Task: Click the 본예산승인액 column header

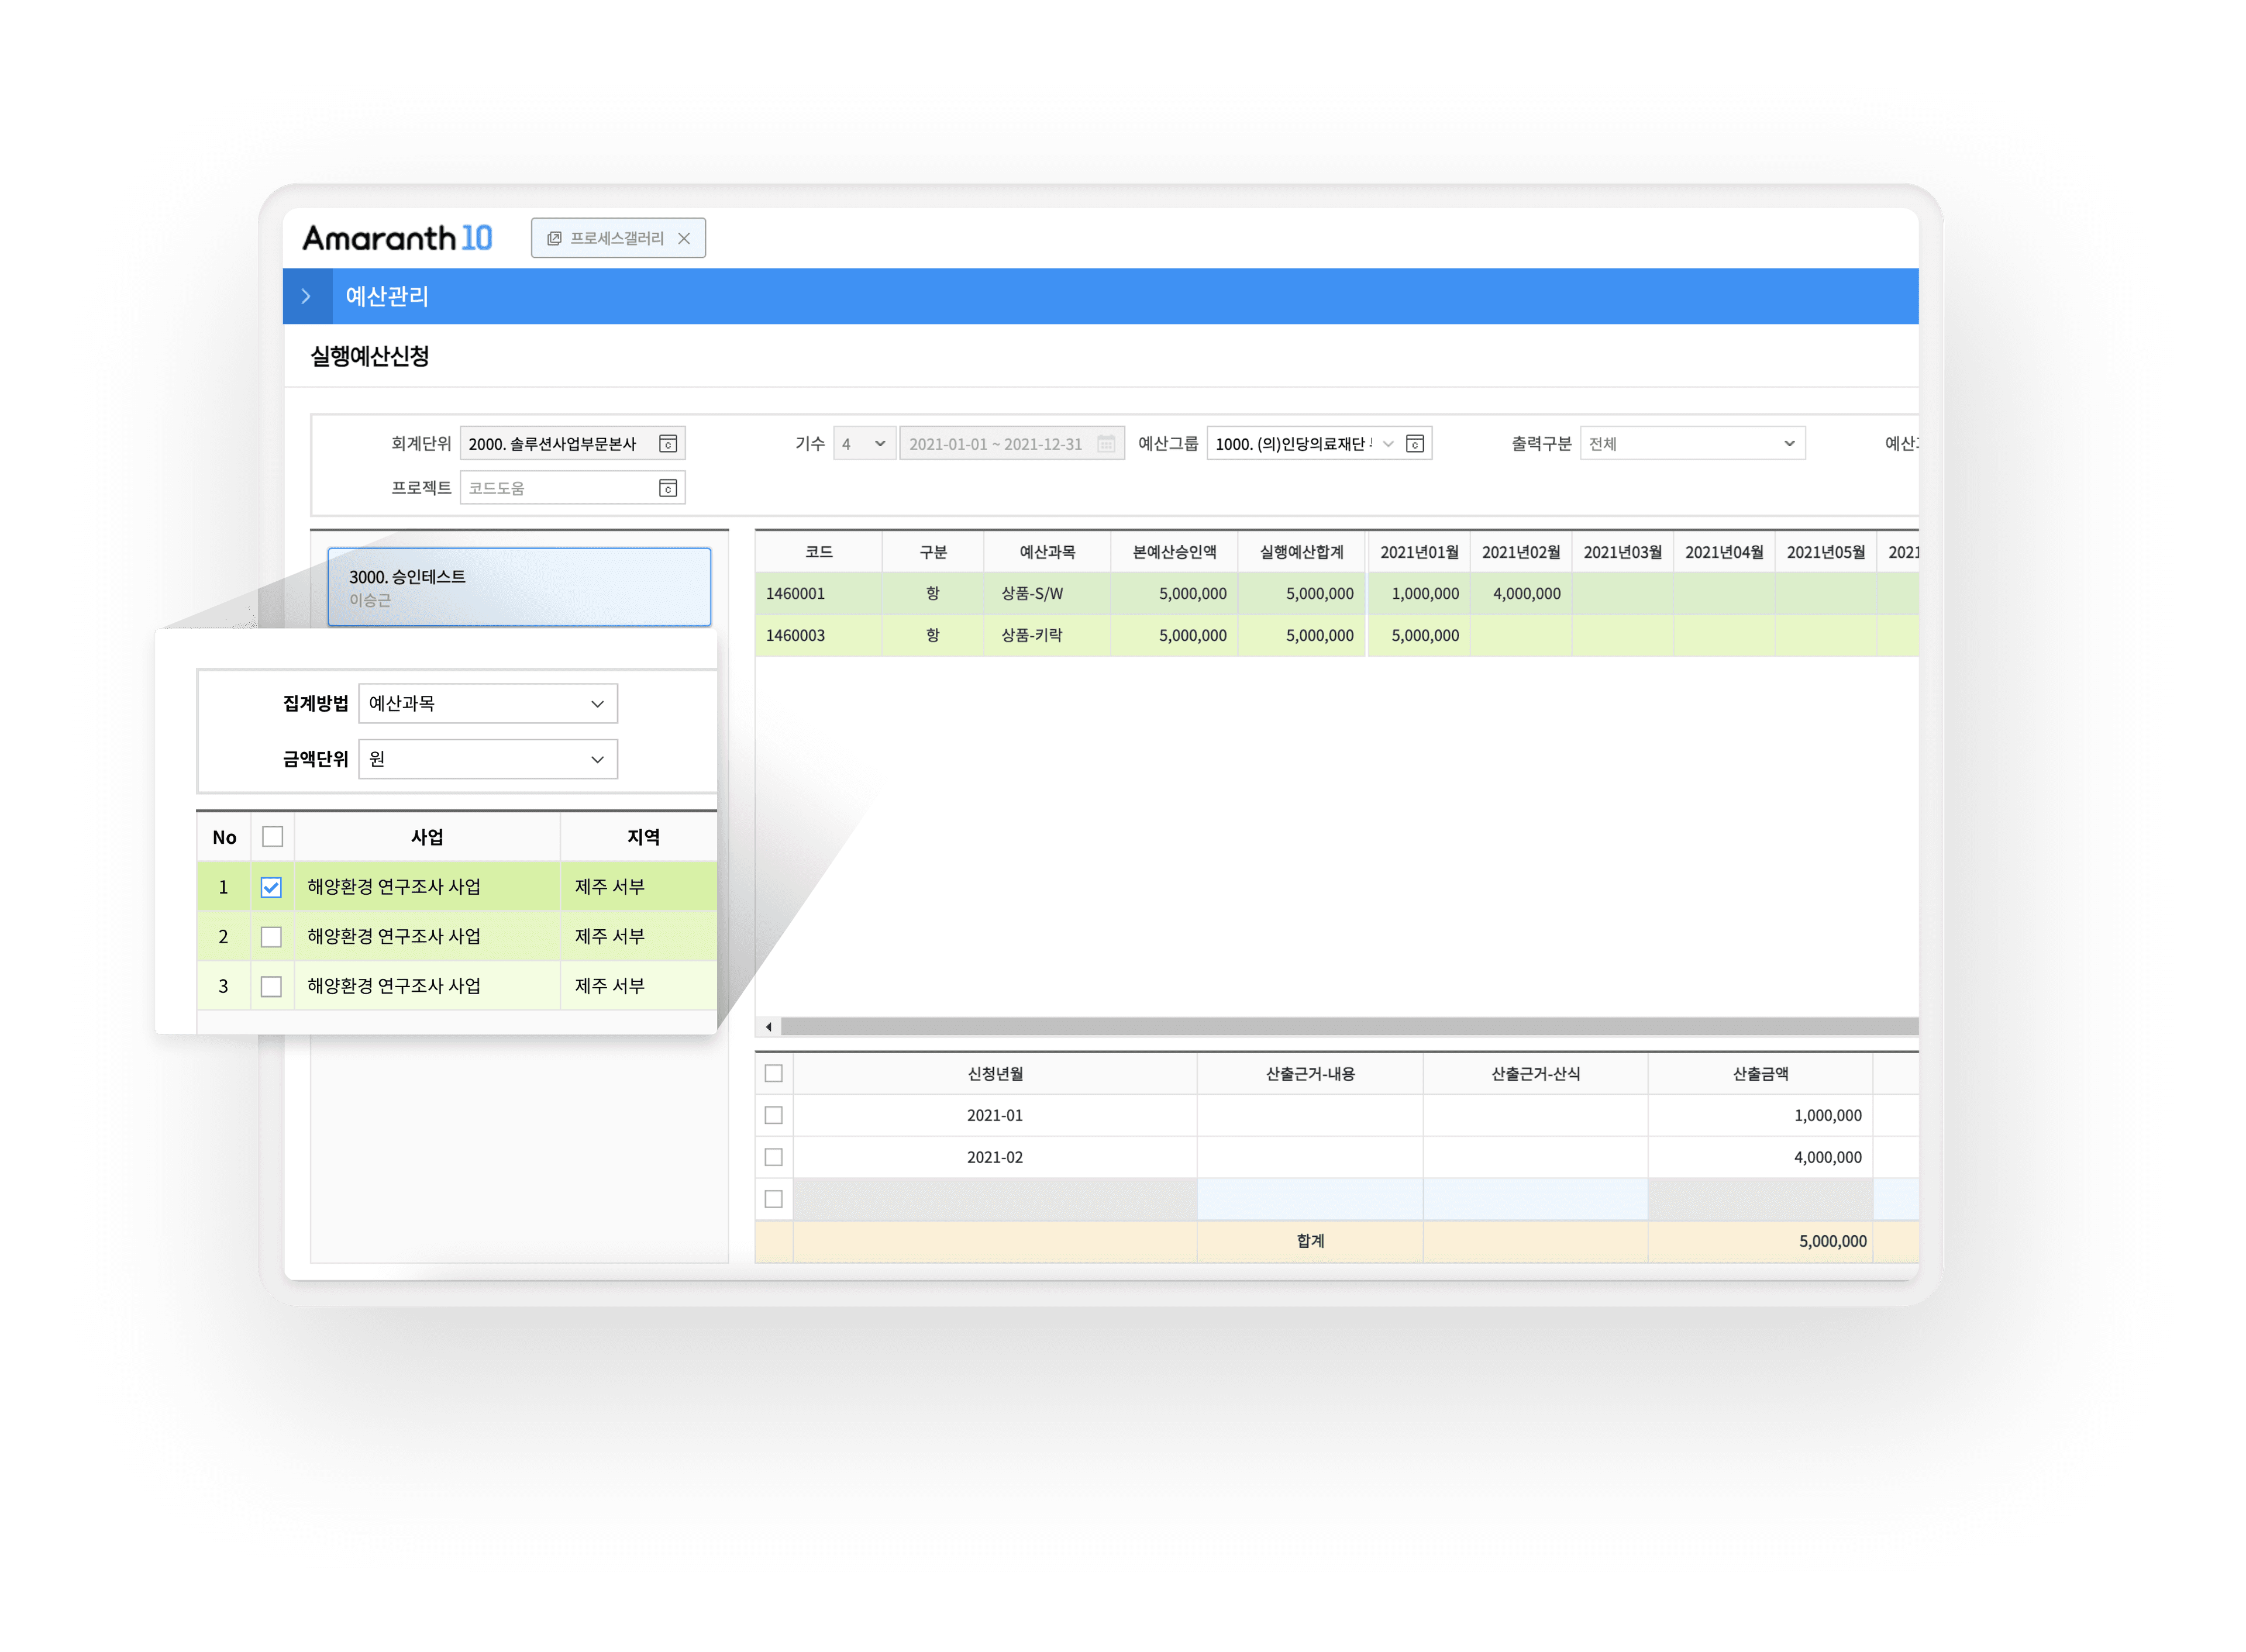Action: pos(1174,552)
